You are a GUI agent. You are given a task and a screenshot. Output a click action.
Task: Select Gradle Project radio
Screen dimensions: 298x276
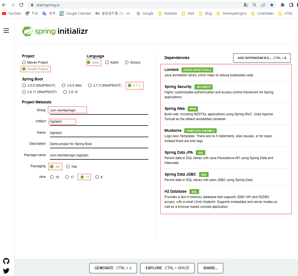pyautogui.click(x=35, y=69)
